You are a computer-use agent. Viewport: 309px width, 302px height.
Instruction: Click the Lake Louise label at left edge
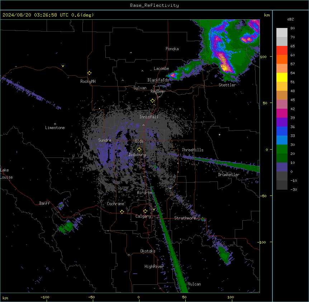tap(6, 174)
